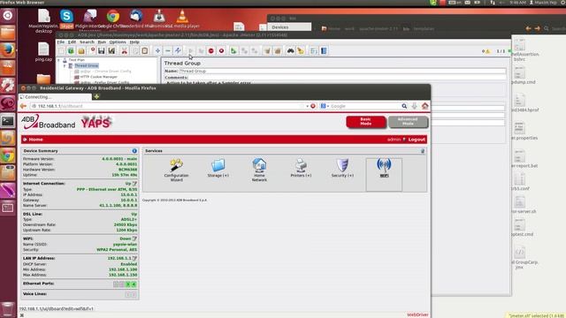Open a new Firefox tab
The width and height of the screenshot is (566, 318).
(96, 96)
